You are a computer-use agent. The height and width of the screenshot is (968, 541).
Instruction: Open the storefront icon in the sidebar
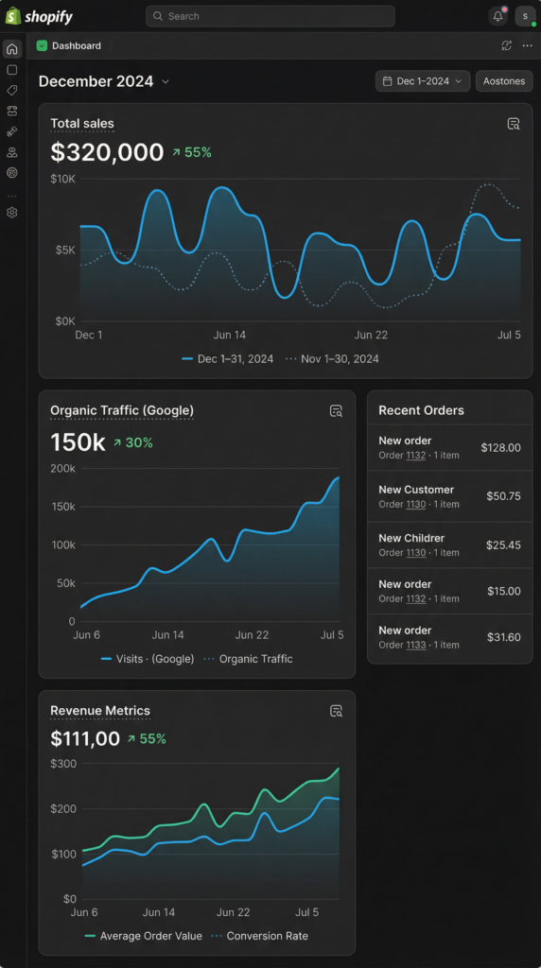(x=11, y=111)
